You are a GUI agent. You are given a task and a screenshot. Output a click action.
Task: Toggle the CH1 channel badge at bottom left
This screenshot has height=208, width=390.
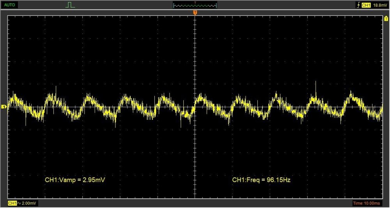click(12, 203)
